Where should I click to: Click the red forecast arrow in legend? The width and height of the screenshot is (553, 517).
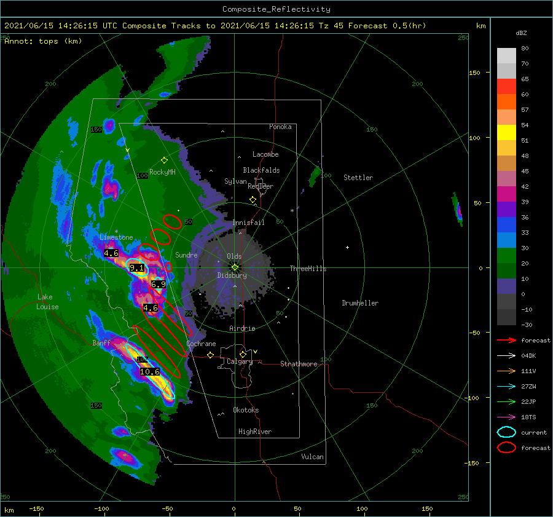(506, 340)
